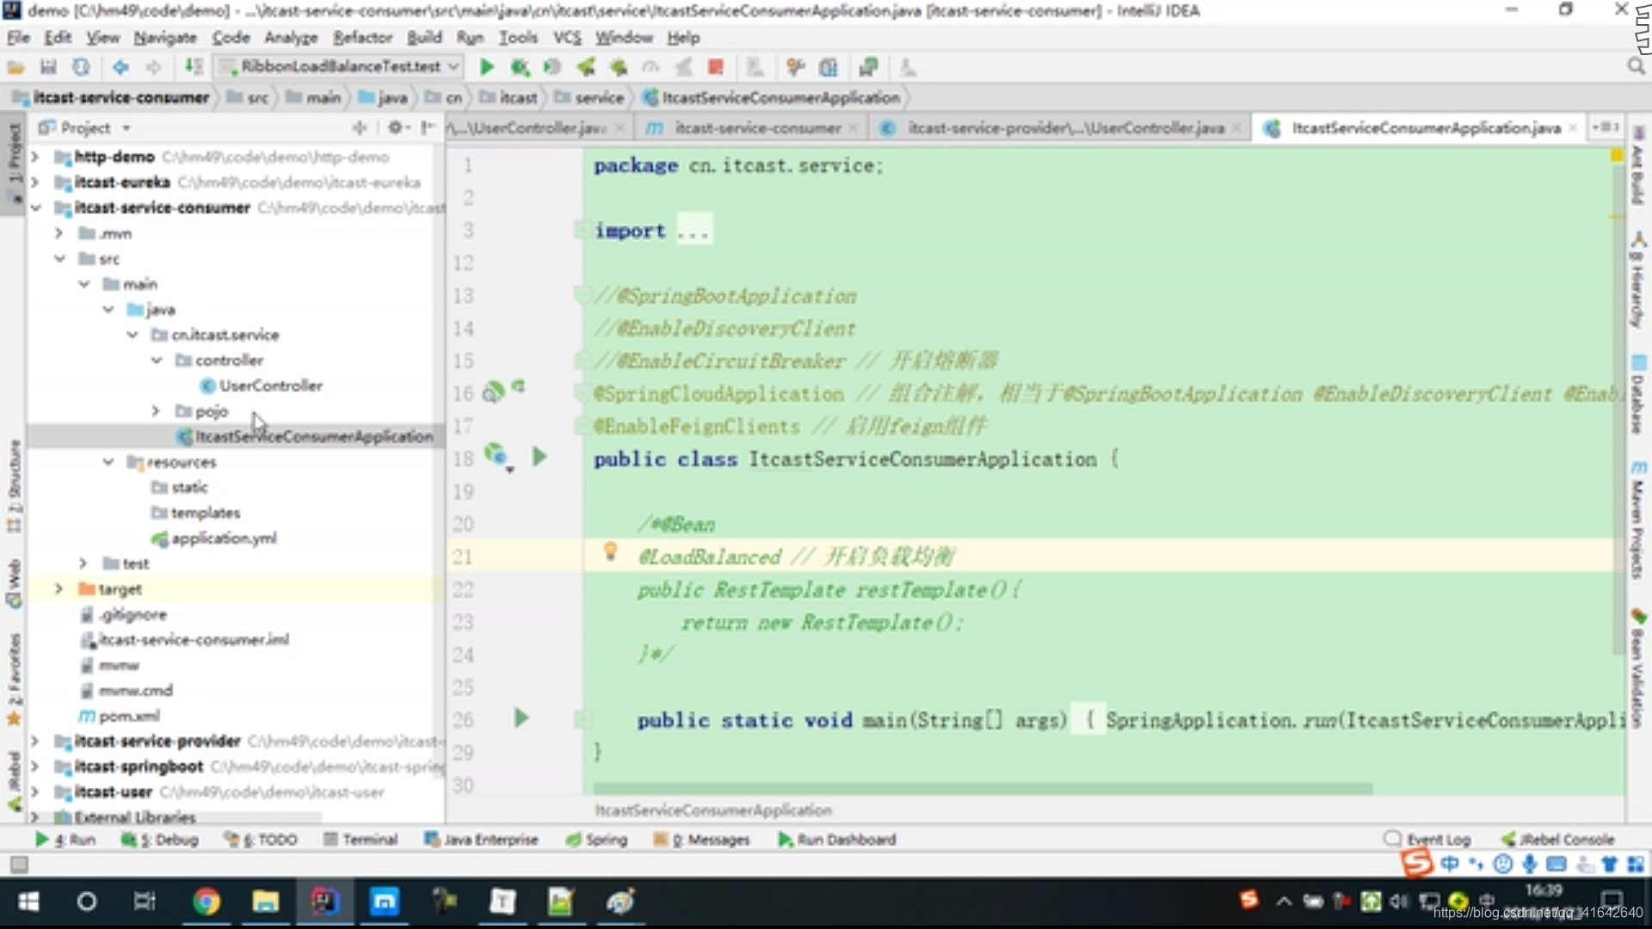Expand the test folder
The width and height of the screenshot is (1652, 929).
pyautogui.click(x=83, y=563)
